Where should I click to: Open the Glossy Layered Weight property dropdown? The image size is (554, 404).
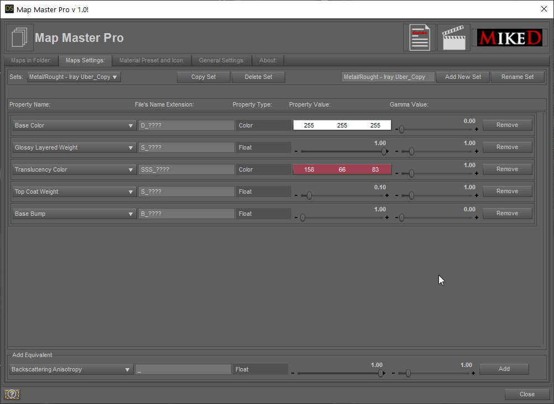tap(74, 147)
